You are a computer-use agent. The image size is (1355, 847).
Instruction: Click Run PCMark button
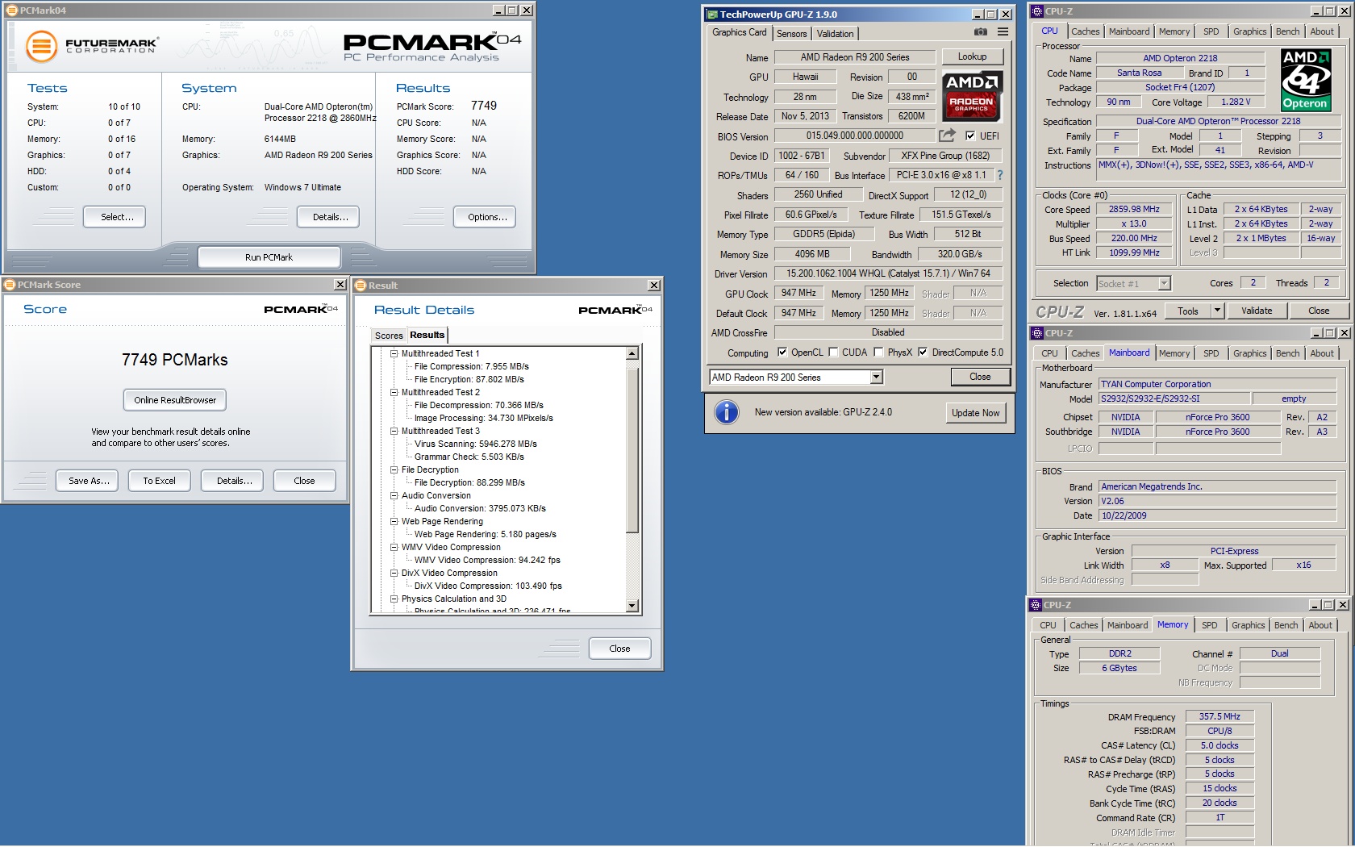tap(269, 257)
